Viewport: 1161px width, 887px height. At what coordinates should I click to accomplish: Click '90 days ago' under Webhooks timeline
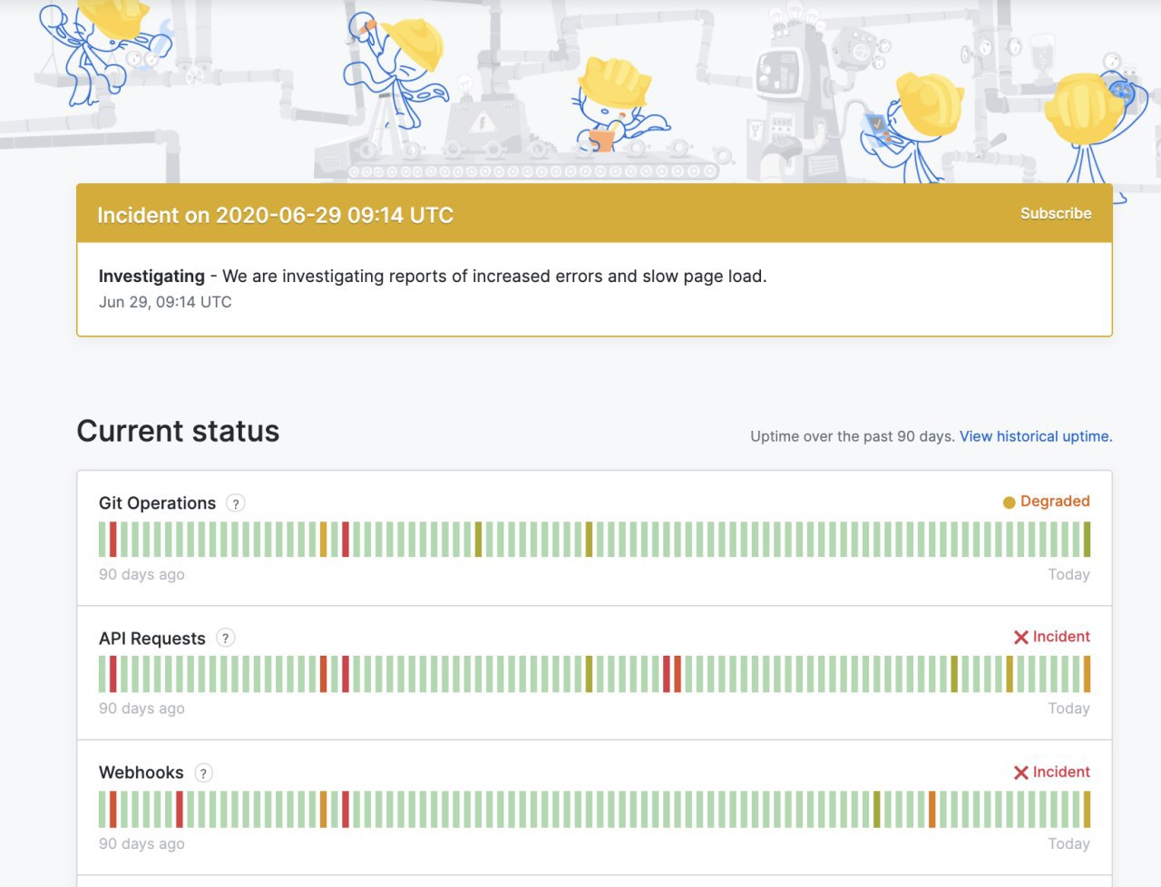(x=141, y=843)
